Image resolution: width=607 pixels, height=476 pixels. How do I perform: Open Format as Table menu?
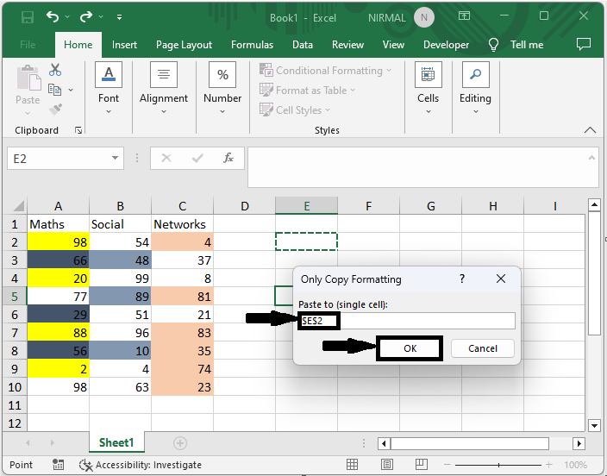[x=307, y=91]
